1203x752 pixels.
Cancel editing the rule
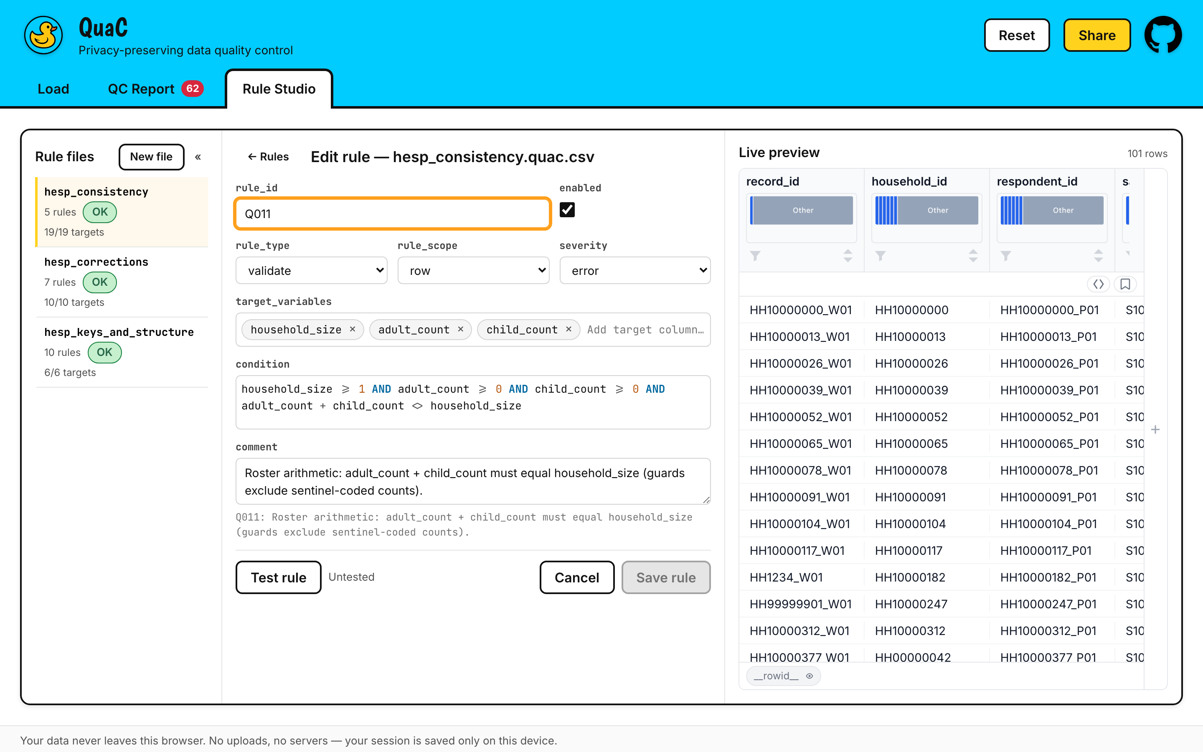tap(576, 577)
